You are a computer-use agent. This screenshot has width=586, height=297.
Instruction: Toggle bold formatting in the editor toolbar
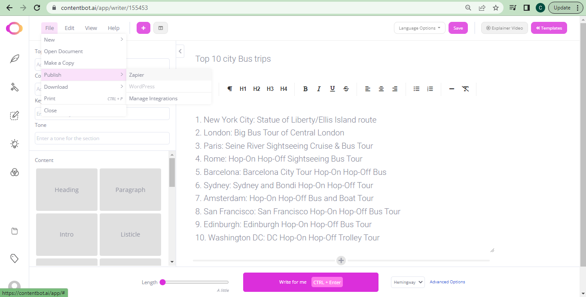click(x=305, y=89)
